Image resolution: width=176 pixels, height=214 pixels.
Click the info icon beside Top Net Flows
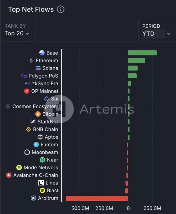(61, 9)
